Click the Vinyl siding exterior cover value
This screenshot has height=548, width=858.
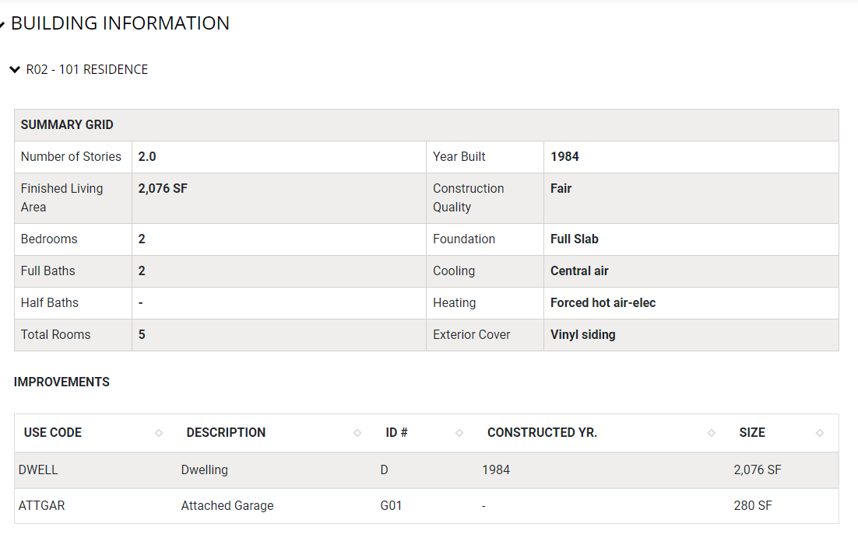tap(582, 335)
